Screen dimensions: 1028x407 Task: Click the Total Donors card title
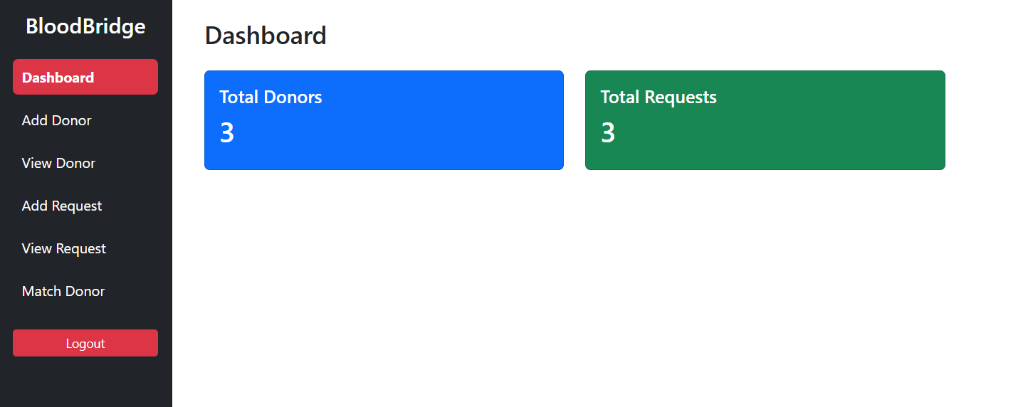tap(271, 97)
